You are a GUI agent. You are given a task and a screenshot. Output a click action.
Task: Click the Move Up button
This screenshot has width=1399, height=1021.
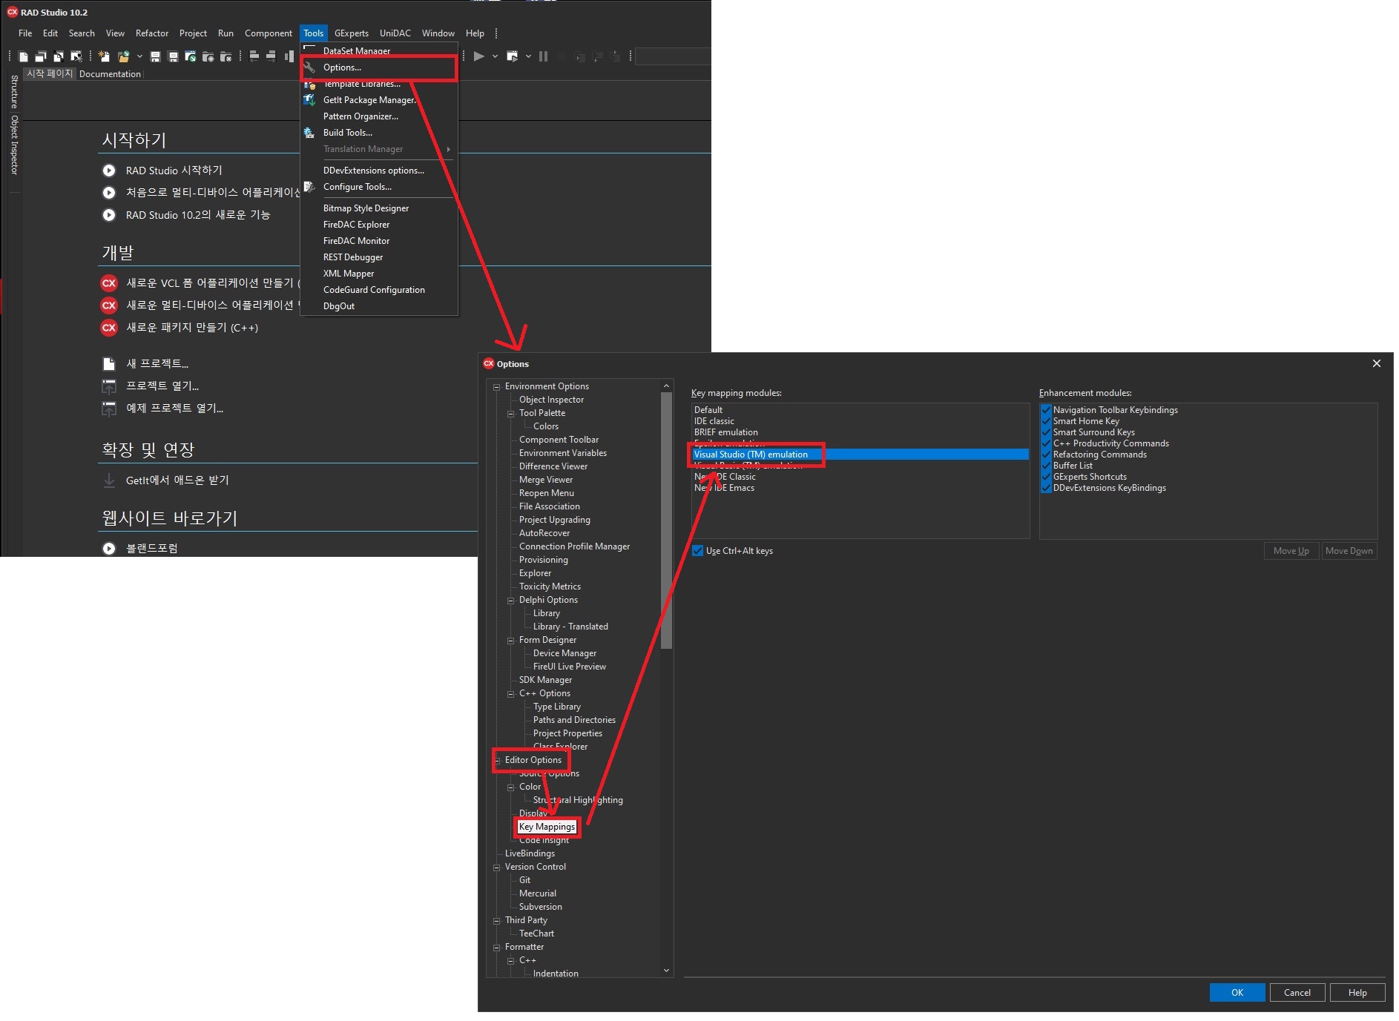point(1291,551)
